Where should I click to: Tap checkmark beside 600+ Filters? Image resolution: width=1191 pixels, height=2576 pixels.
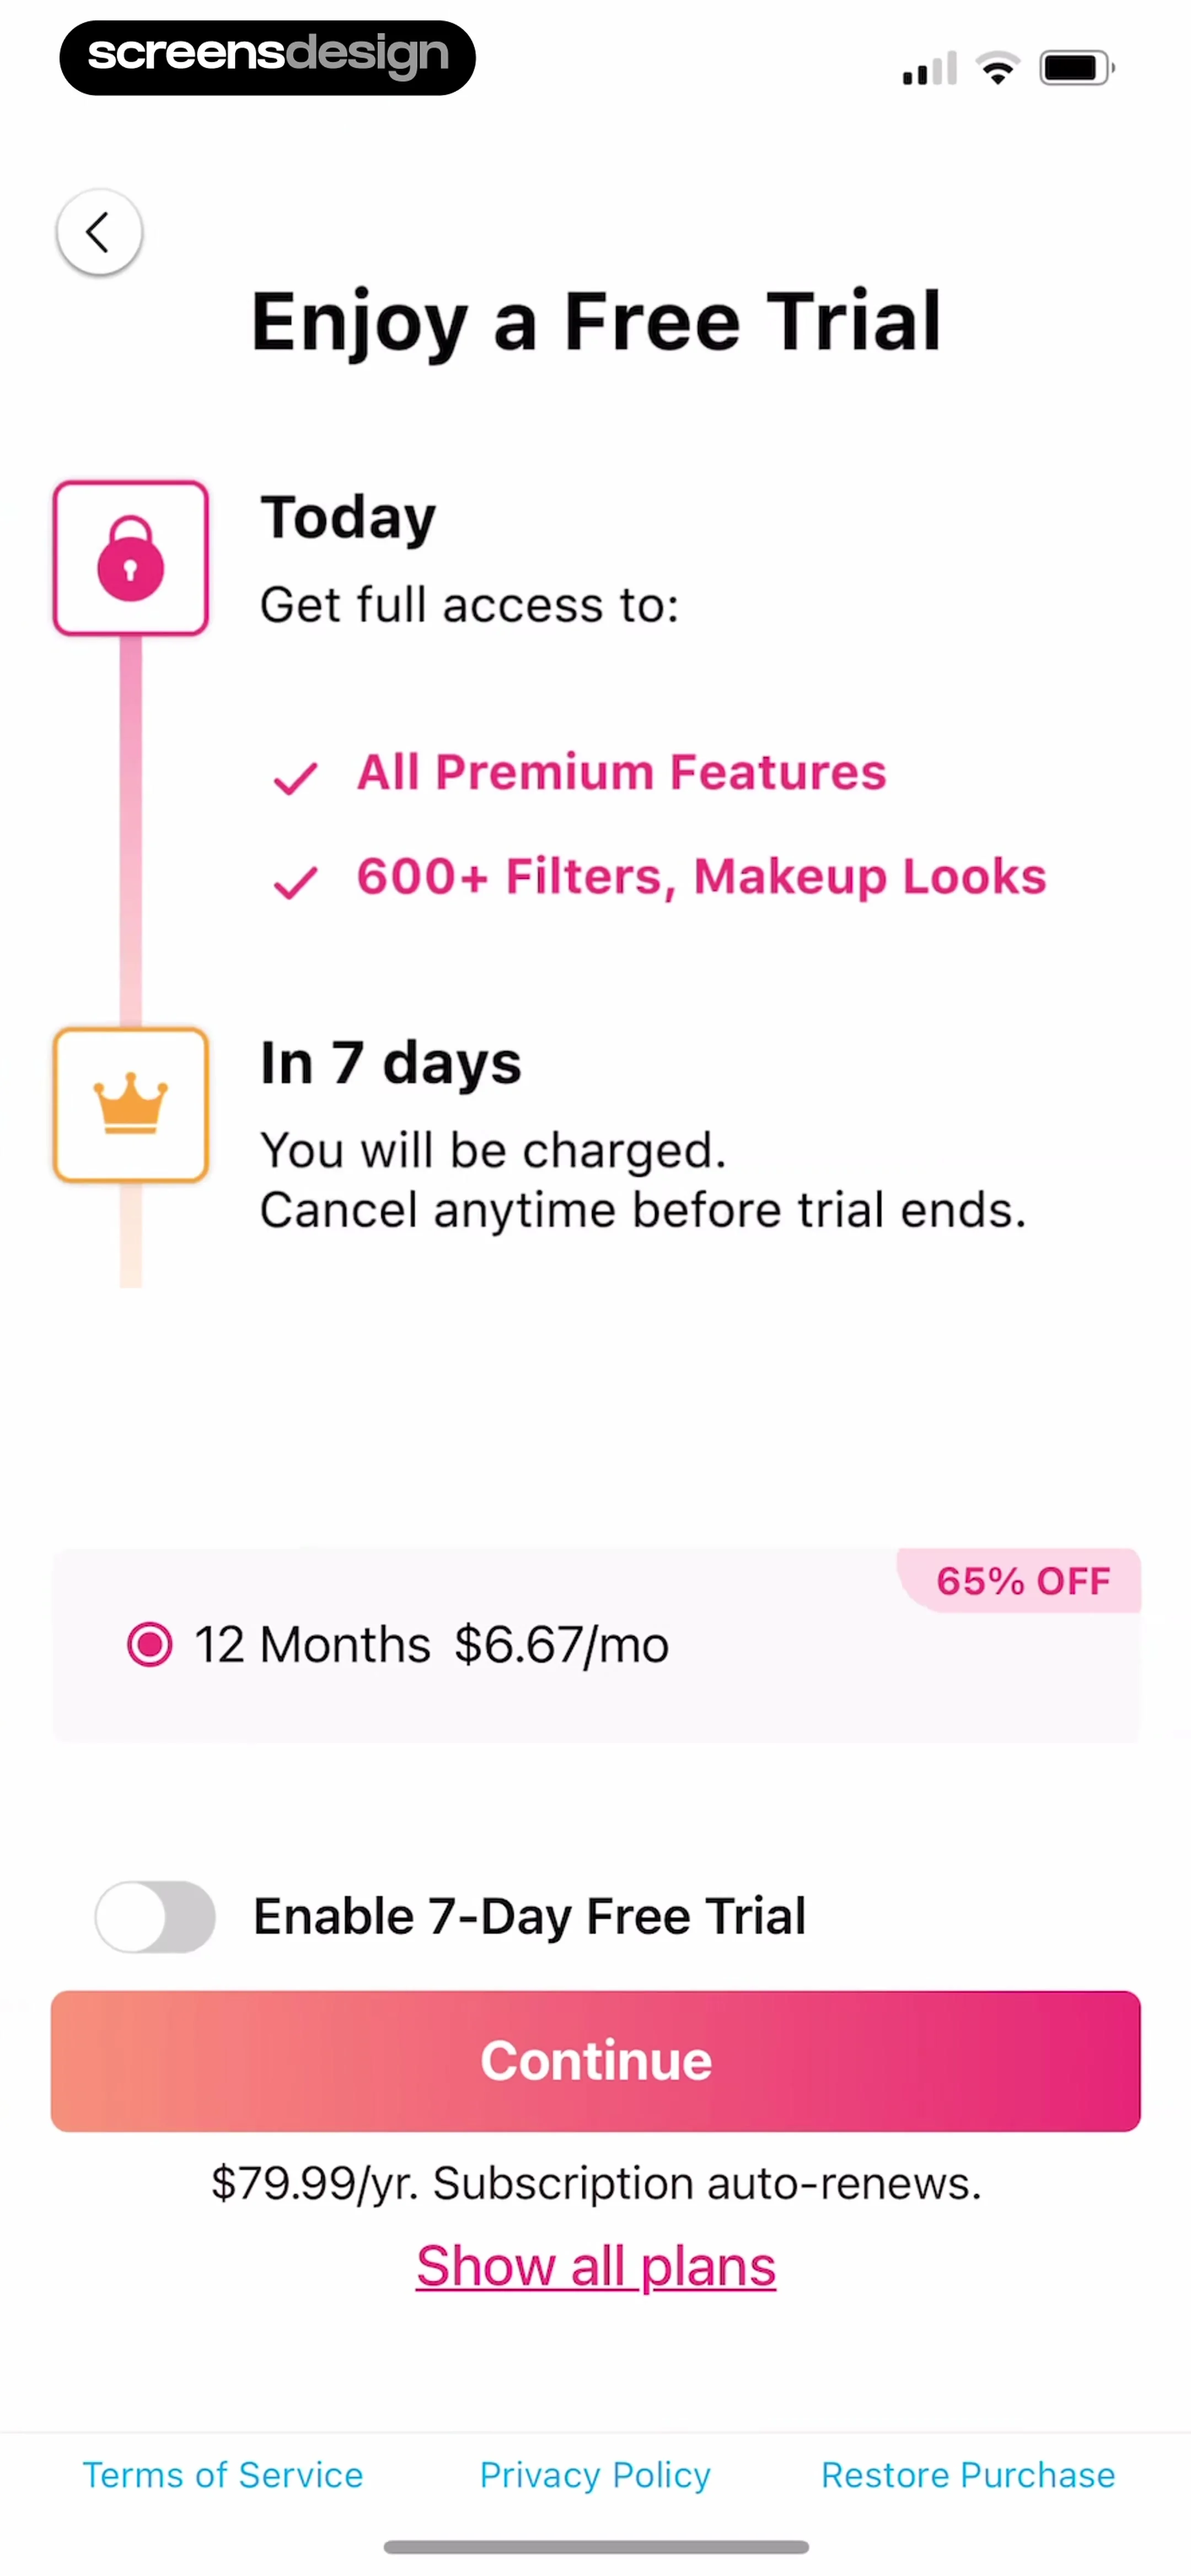[296, 882]
